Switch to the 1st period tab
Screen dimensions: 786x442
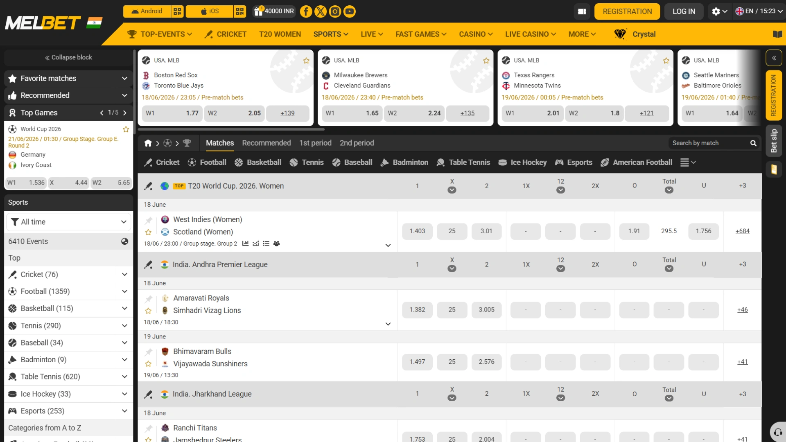point(315,143)
